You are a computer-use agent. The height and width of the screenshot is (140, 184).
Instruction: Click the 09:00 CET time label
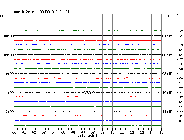point(9,55)
